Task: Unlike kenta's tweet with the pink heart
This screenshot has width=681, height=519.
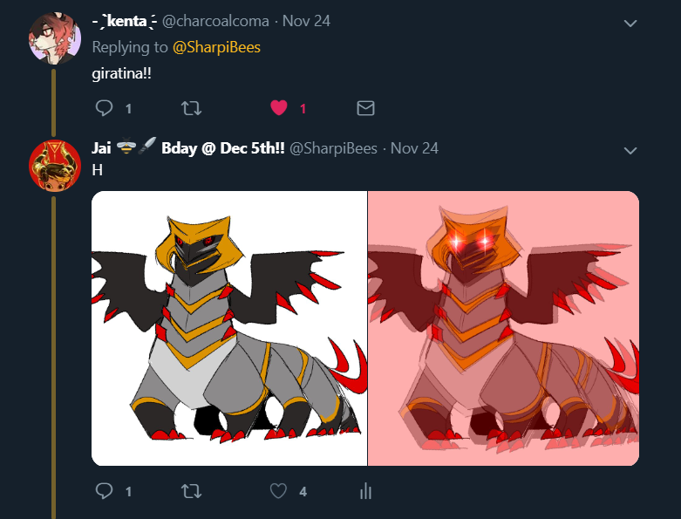Action: 279,107
